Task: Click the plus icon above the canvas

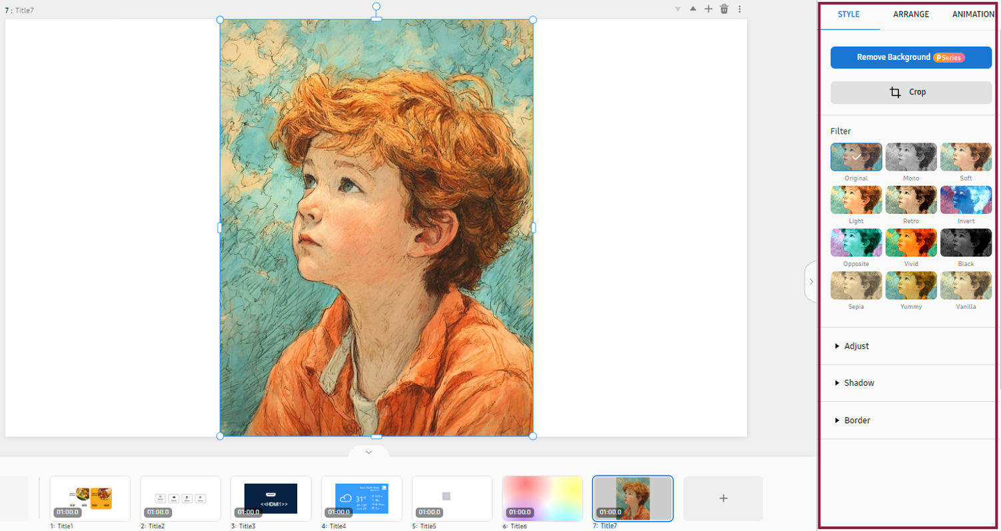Action: 708,9
